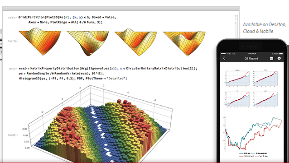Viewport: 289px width, 163px height.
Task: Expand the circled chevron menu on phone
Action: [x=279, y=58]
